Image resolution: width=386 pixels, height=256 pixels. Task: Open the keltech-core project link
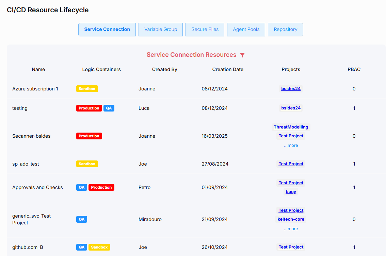(x=291, y=219)
